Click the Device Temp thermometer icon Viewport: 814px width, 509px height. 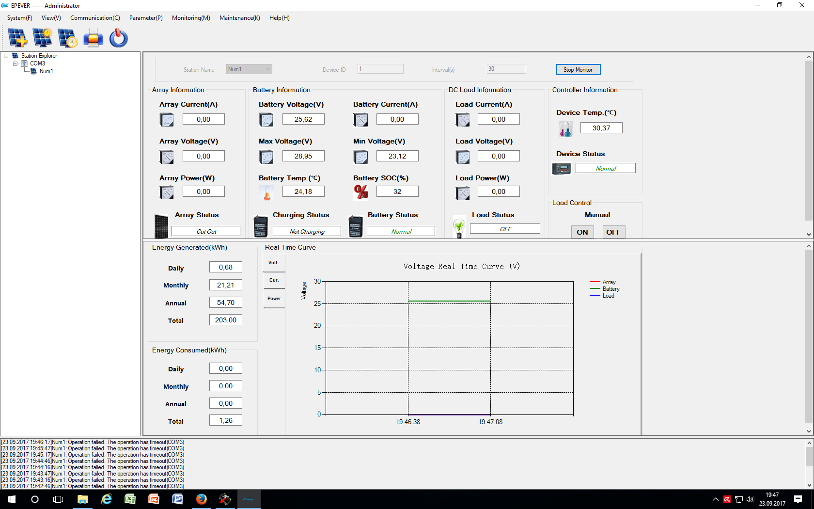[x=565, y=129]
